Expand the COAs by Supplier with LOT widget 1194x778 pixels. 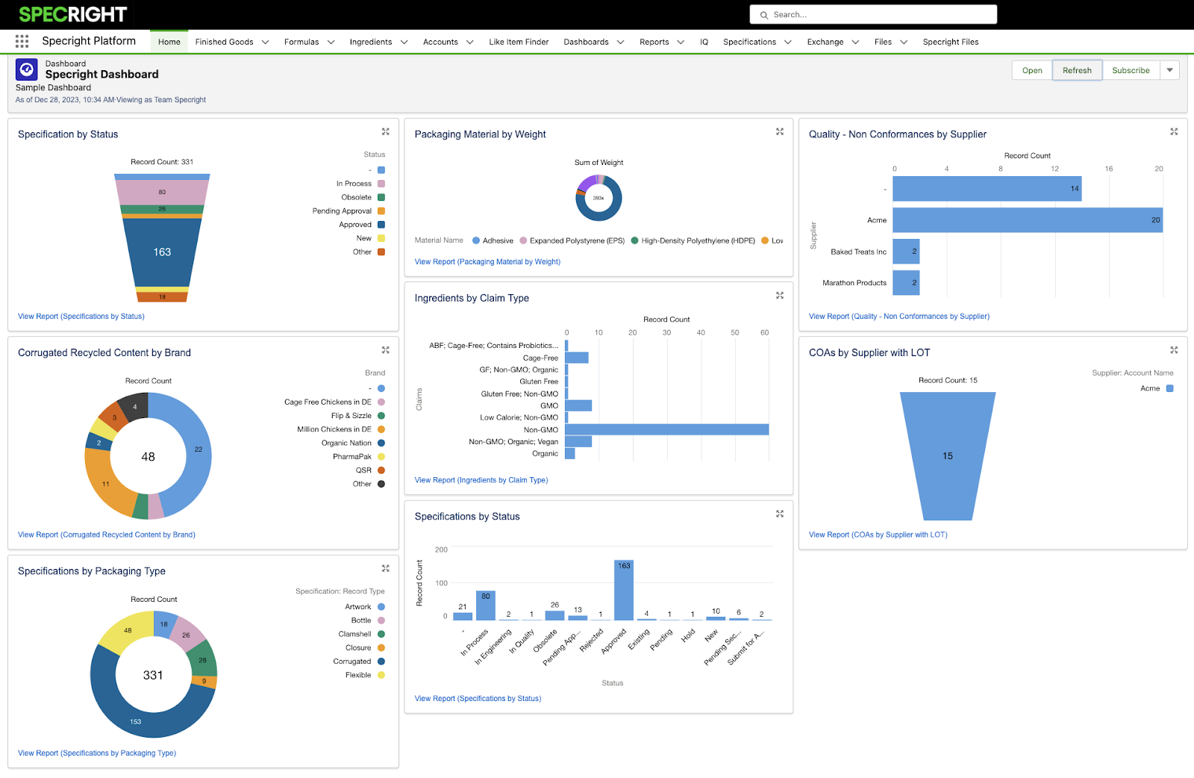click(1174, 349)
